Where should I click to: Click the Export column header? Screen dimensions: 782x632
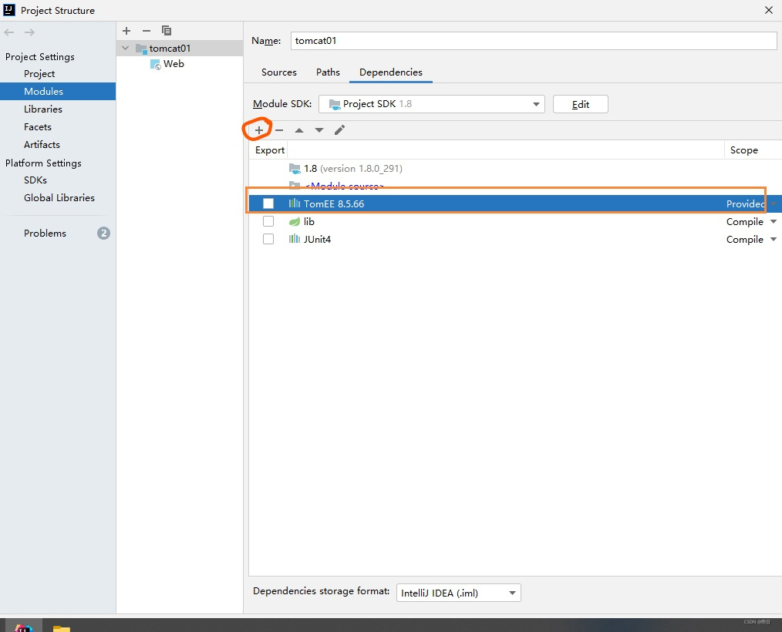pos(270,150)
